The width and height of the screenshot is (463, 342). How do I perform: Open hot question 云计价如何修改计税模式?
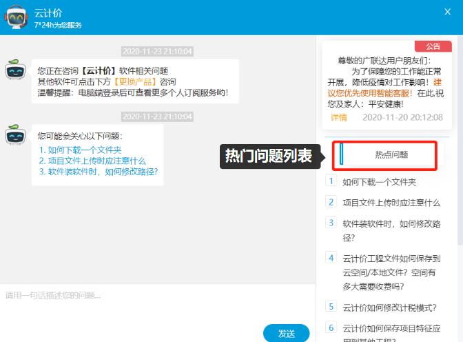389,308
